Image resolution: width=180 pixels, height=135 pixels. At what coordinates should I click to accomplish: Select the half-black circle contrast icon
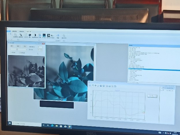point(35,35)
